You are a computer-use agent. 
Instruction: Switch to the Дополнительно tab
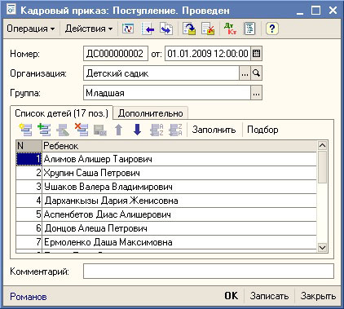[151, 113]
